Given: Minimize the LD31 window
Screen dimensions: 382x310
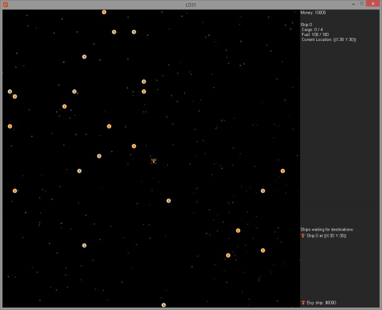Looking at the screenshot, I should 353,4.
